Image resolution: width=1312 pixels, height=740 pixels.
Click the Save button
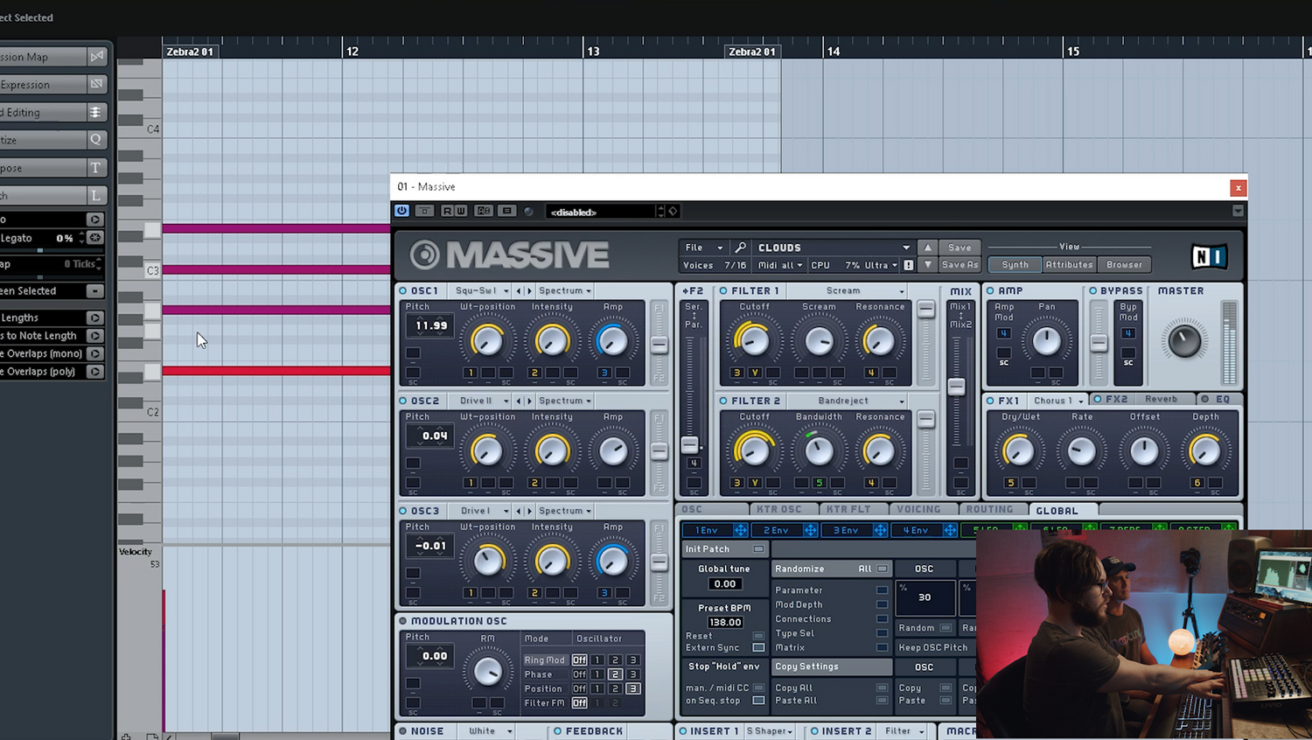click(960, 248)
